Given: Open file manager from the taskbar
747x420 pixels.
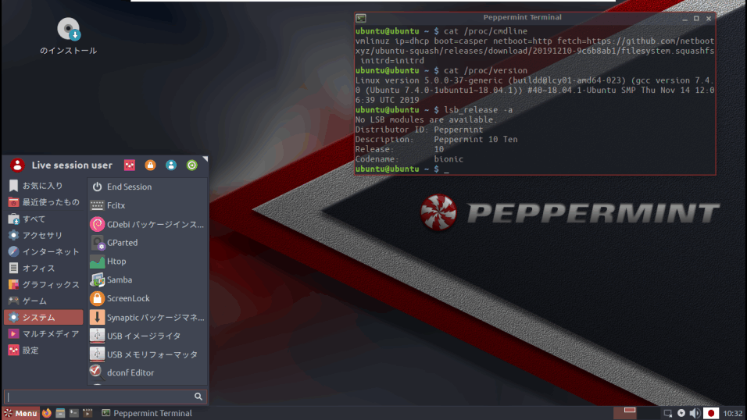Looking at the screenshot, I should tap(60, 413).
